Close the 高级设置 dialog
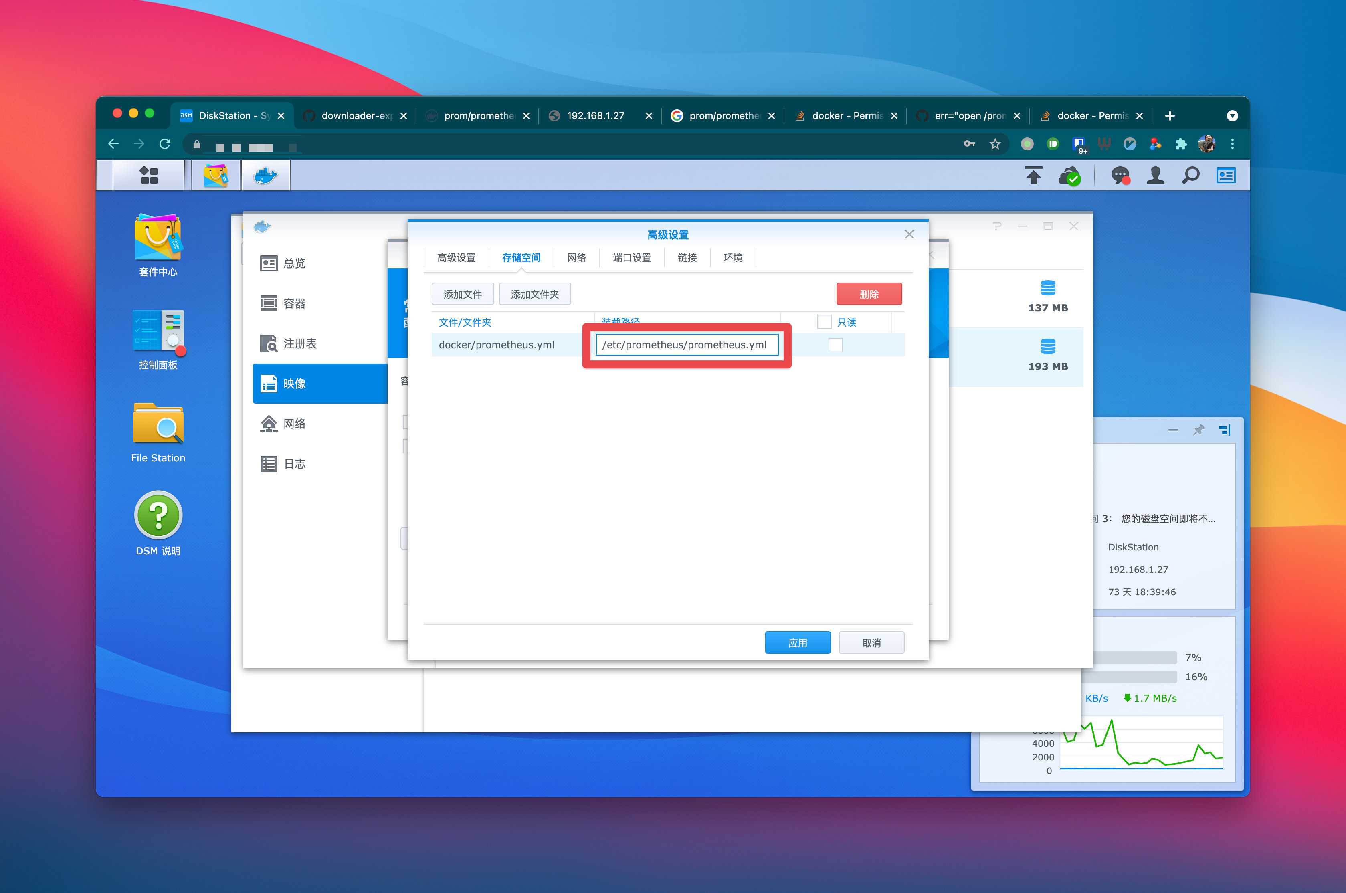 (909, 234)
